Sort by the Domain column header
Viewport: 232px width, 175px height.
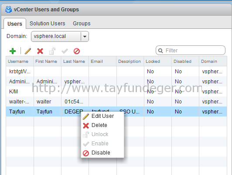pos(213,61)
